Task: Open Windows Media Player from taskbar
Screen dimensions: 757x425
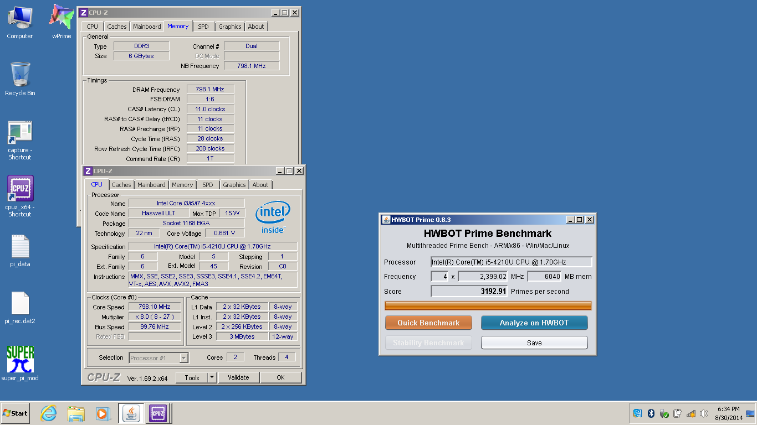Action: click(x=103, y=413)
